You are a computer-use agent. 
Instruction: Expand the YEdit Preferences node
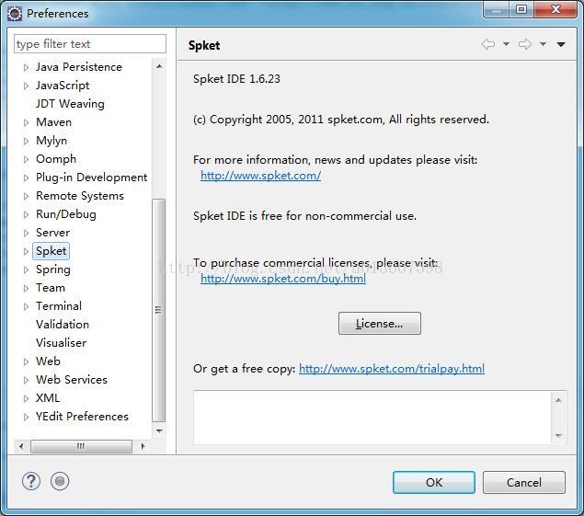(x=26, y=417)
